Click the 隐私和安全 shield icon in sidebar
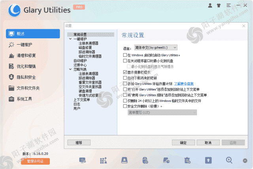The height and width of the screenshot is (169, 253). pyautogui.click(x=11, y=77)
